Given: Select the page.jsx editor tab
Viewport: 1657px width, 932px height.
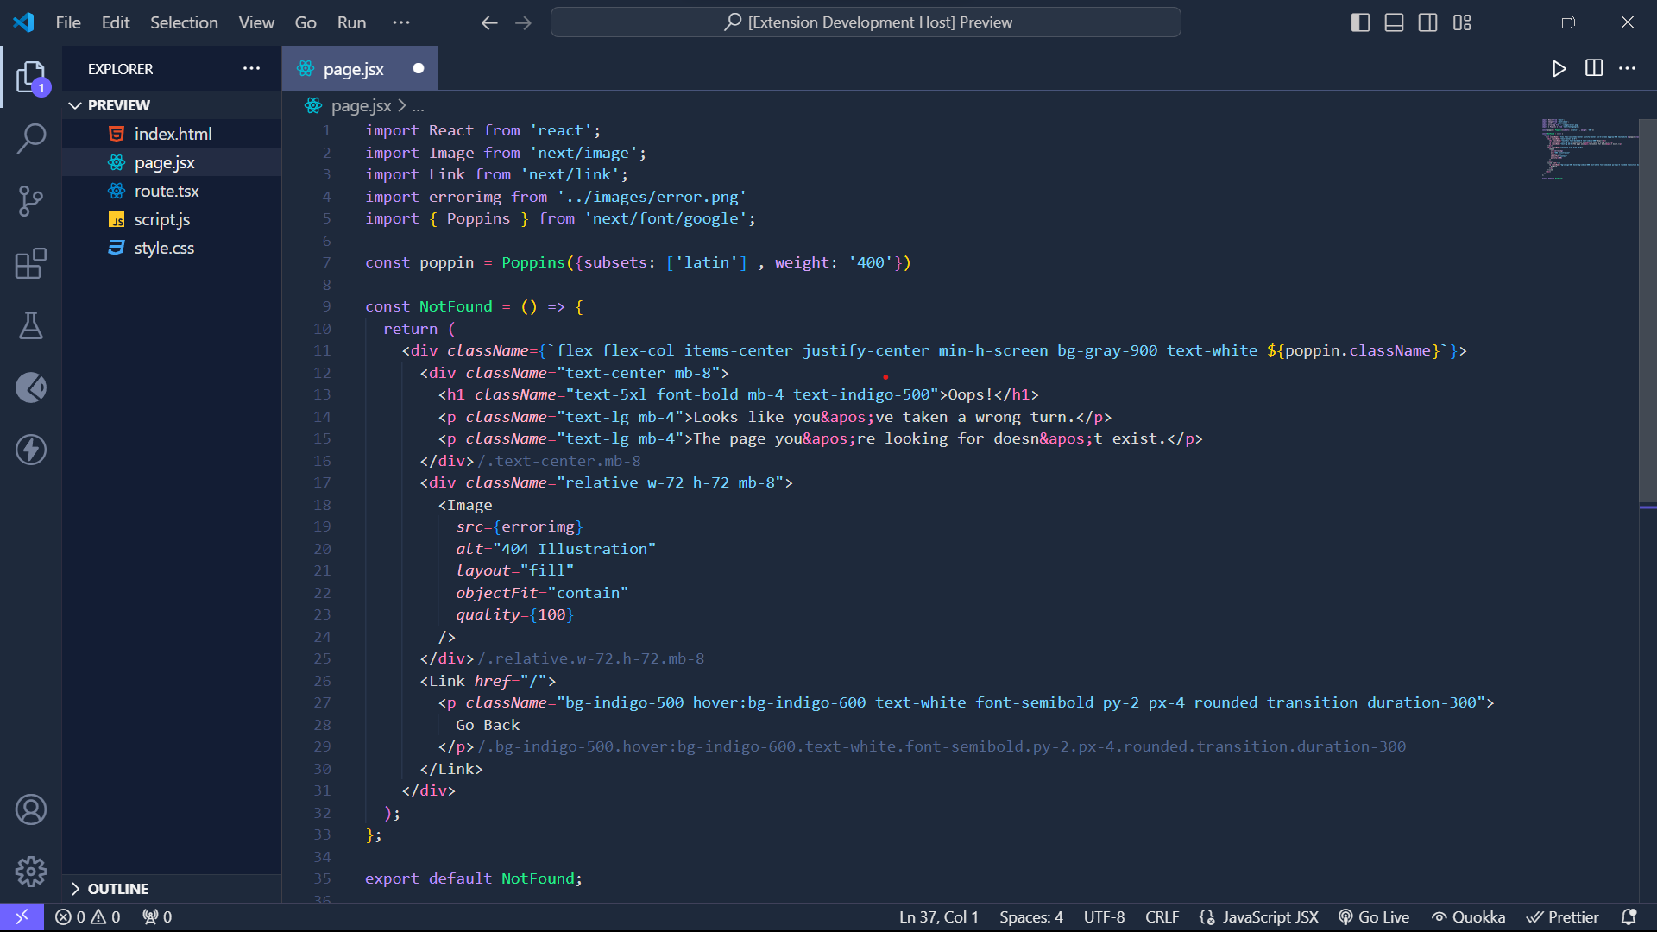Looking at the screenshot, I should pos(360,69).
